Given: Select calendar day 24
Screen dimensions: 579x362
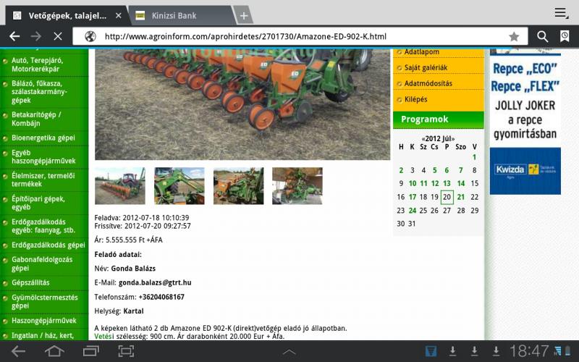Looking at the screenshot, I should point(413,211).
